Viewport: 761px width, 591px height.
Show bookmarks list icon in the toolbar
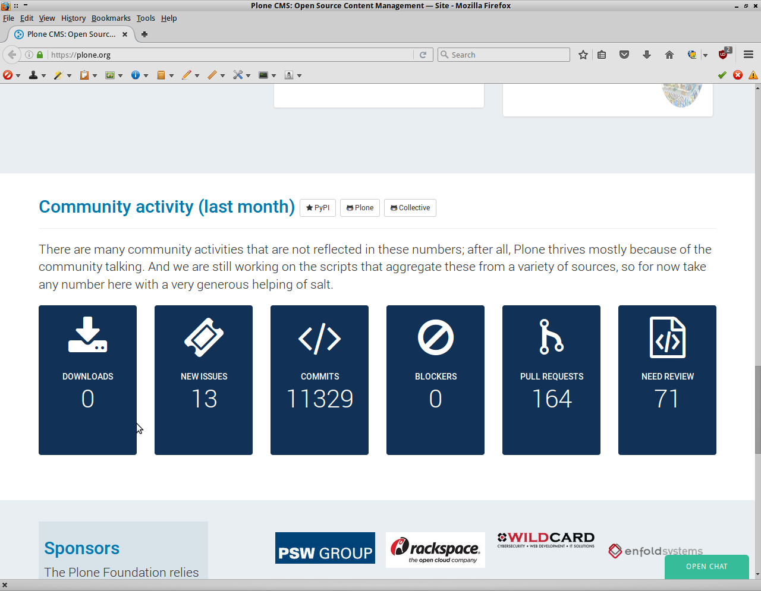click(x=602, y=55)
